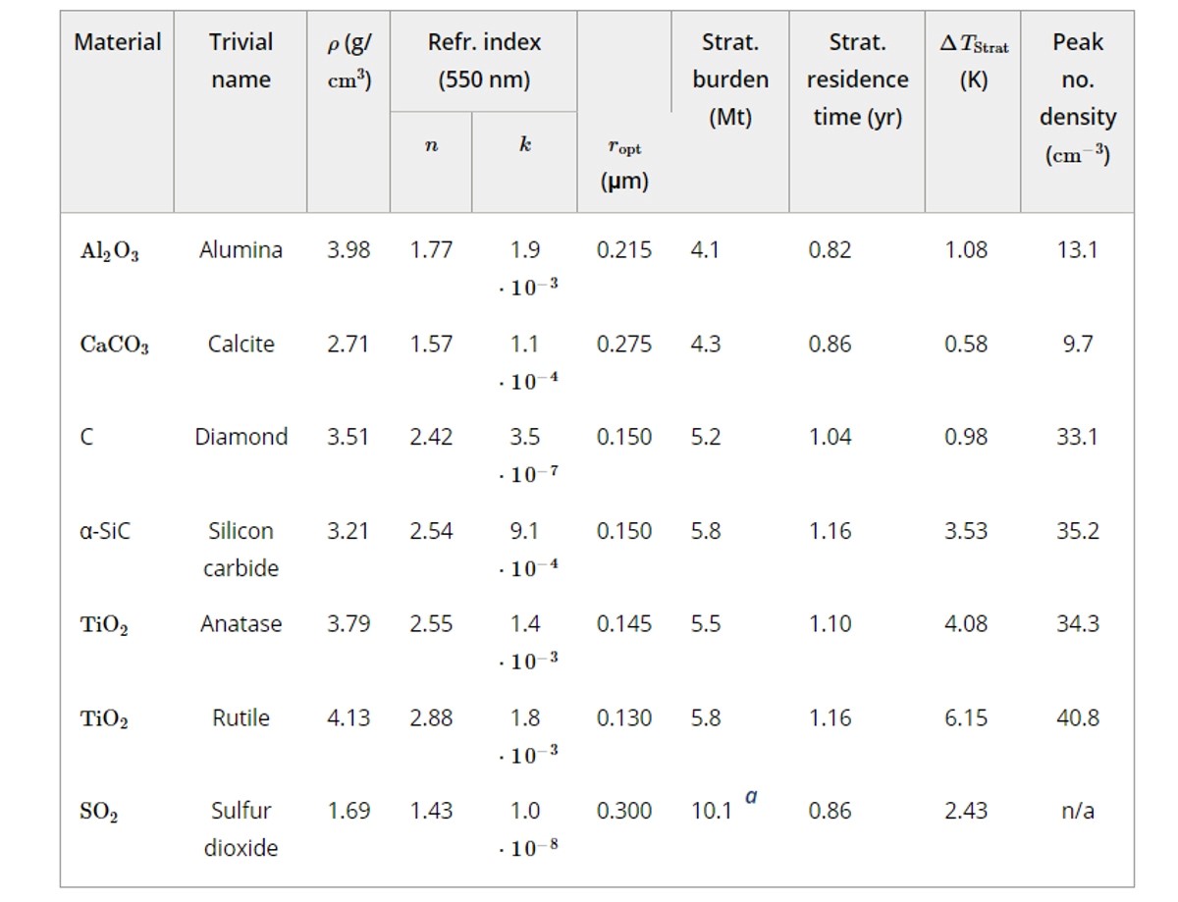Click the Strat. residence time header
This screenshot has width=1178, height=902.
(857, 80)
